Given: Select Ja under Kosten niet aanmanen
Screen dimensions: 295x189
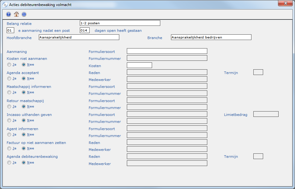Looking at the screenshot, I should 9,65.
